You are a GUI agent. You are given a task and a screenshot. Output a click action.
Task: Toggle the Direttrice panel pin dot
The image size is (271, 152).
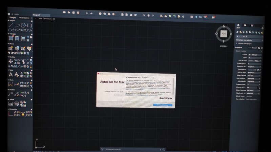[x=32, y=90]
